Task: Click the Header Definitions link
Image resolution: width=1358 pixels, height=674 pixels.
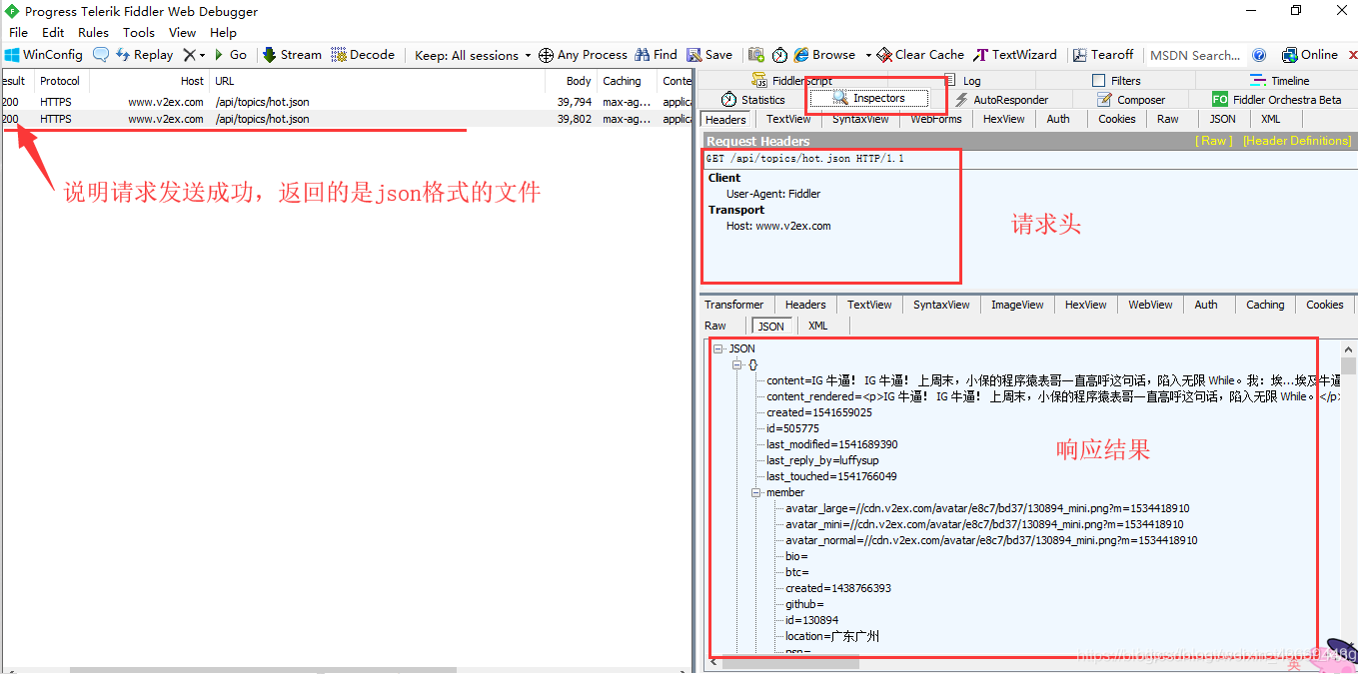Action: pyautogui.click(x=1297, y=141)
